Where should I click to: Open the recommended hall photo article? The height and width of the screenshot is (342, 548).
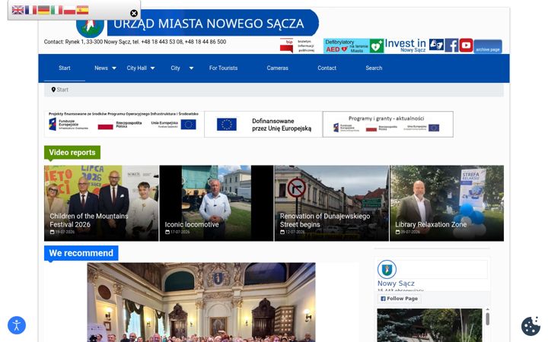[x=201, y=302]
